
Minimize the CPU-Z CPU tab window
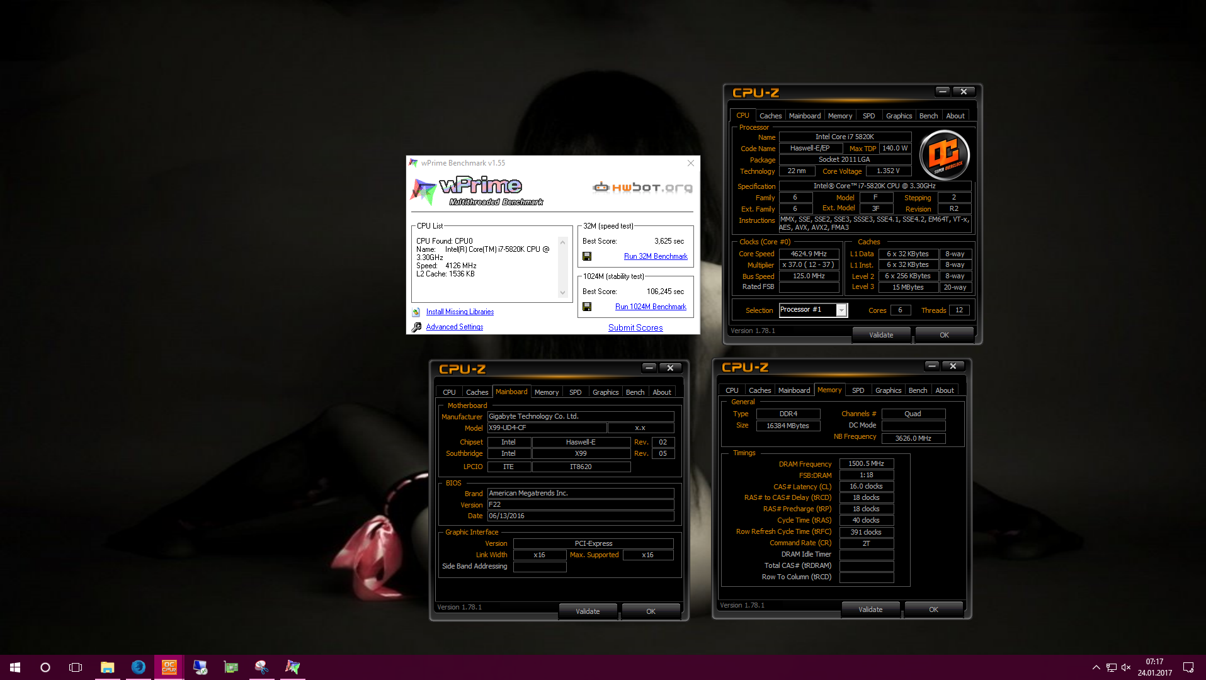tap(943, 91)
